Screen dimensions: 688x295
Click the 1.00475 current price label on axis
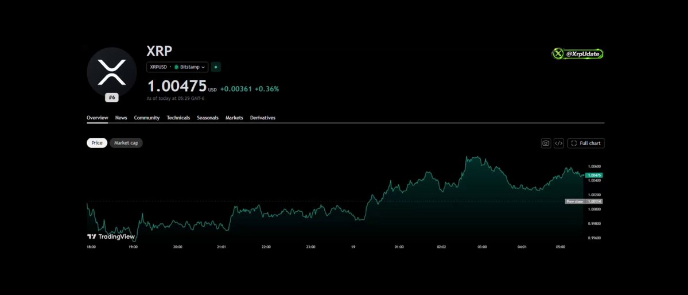(594, 175)
